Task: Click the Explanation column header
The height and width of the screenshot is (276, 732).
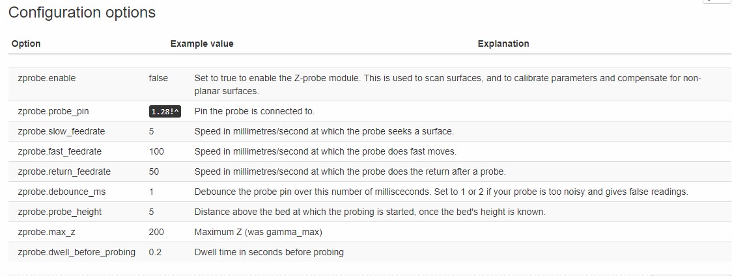Action: [x=503, y=44]
